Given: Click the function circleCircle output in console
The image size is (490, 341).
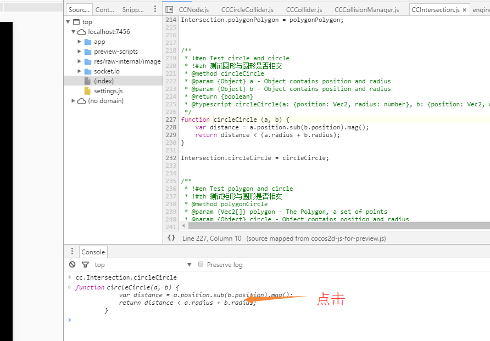Looking at the screenshot, I should 185,299.
